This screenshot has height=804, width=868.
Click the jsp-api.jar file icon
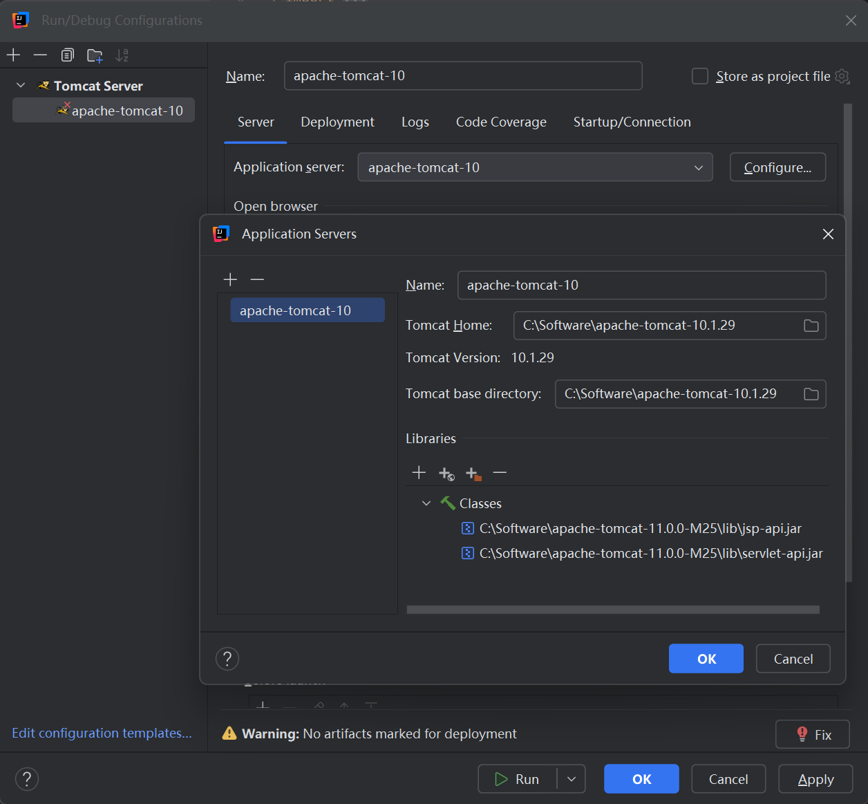(x=468, y=529)
